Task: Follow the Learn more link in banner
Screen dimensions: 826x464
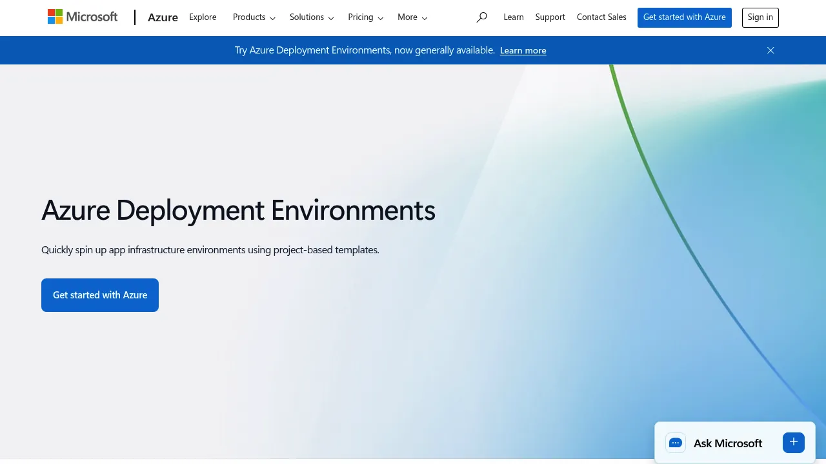Action: pyautogui.click(x=523, y=50)
